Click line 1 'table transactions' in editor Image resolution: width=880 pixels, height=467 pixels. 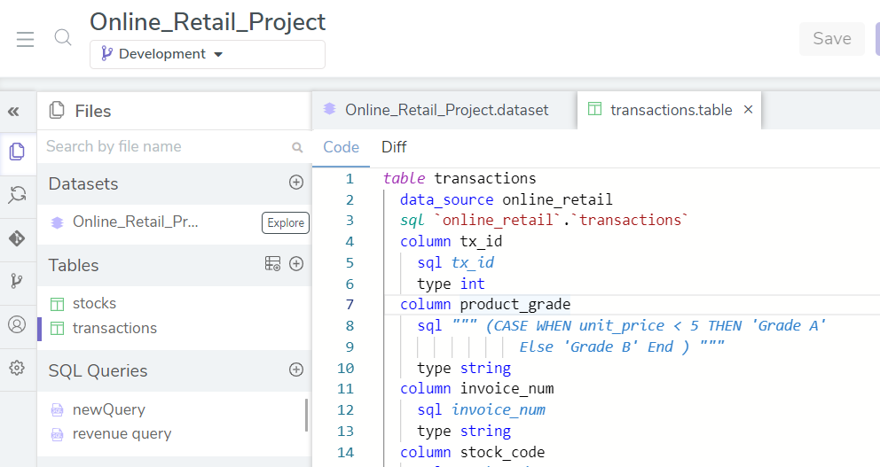pos(460,178)
